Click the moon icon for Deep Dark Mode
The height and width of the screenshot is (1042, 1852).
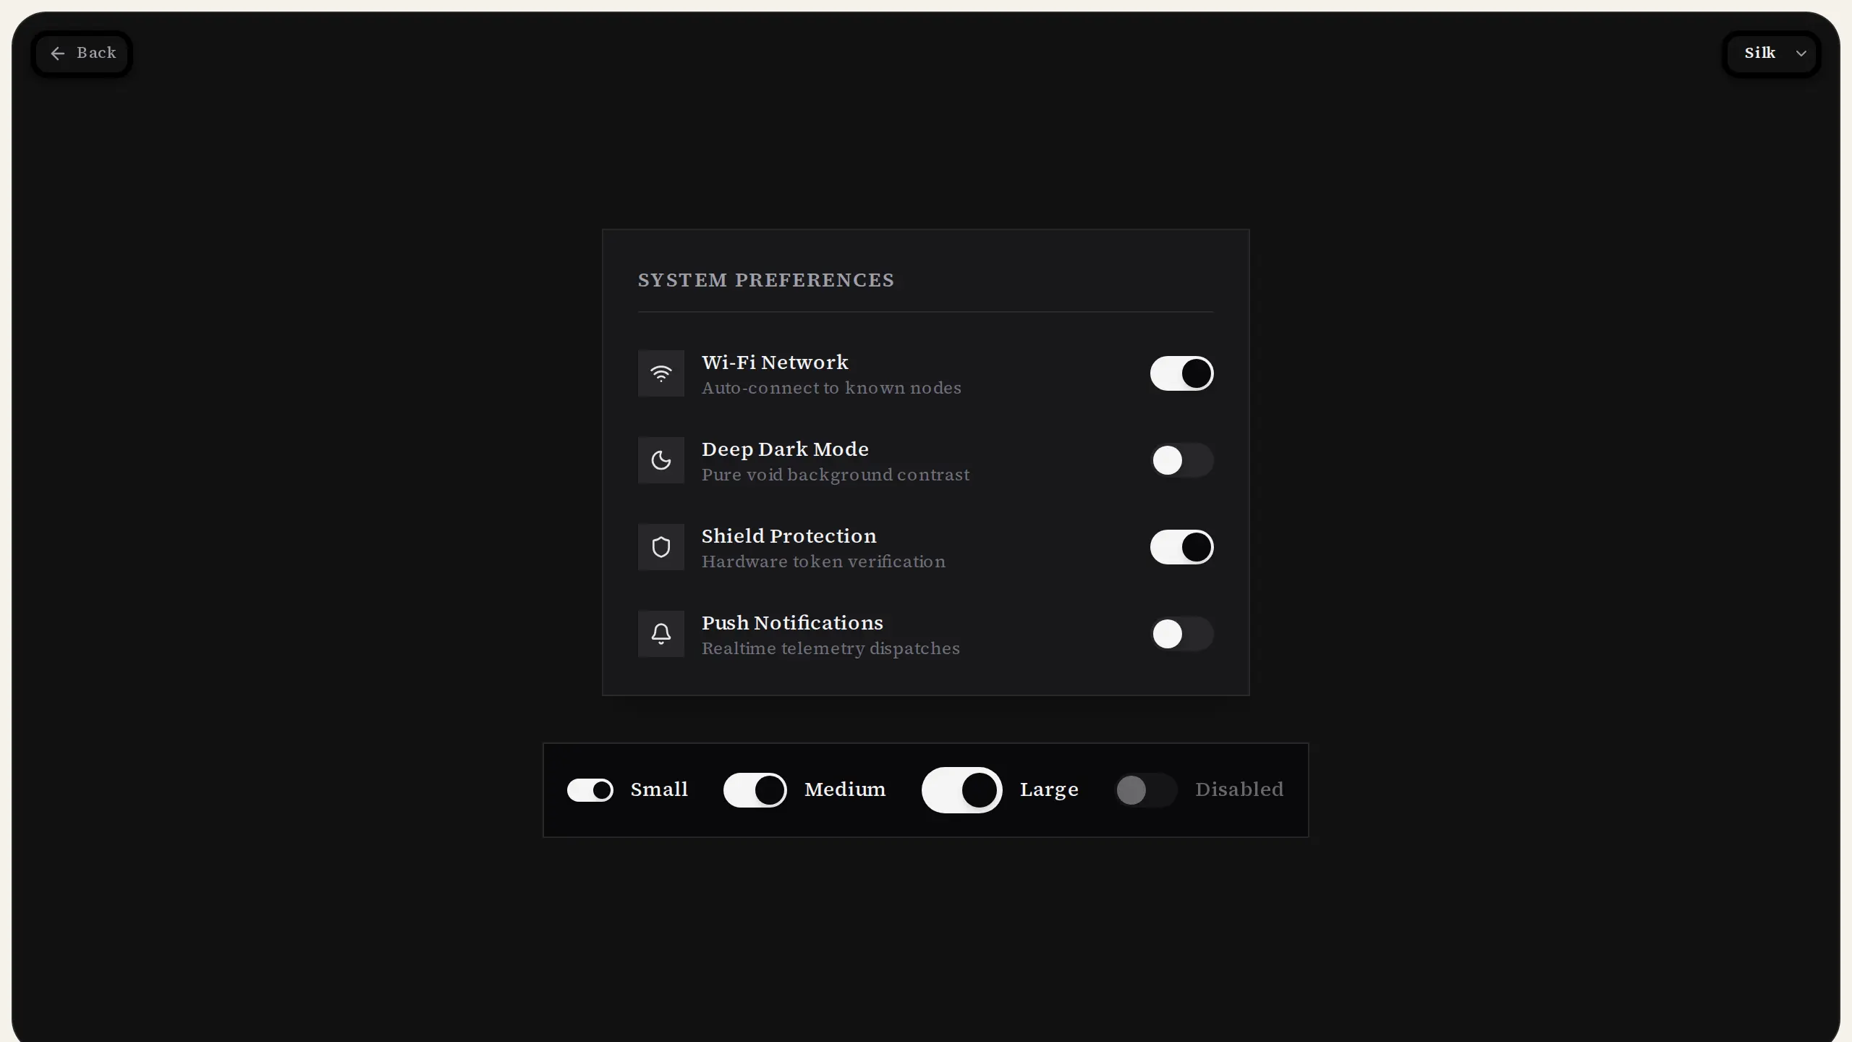pyautogui.click(x=660, y=460)
